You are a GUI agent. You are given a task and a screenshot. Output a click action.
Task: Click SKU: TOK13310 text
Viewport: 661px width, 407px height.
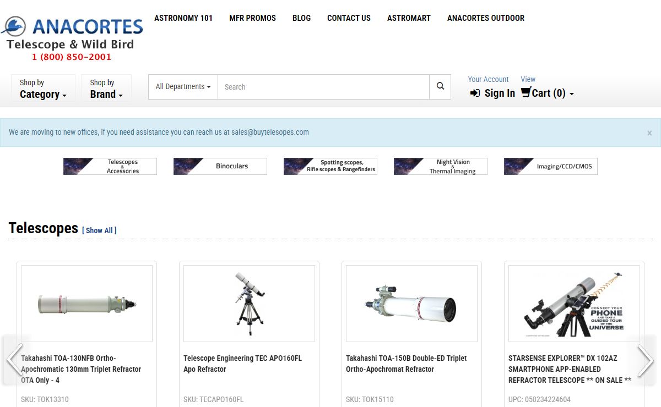point(45,399)
